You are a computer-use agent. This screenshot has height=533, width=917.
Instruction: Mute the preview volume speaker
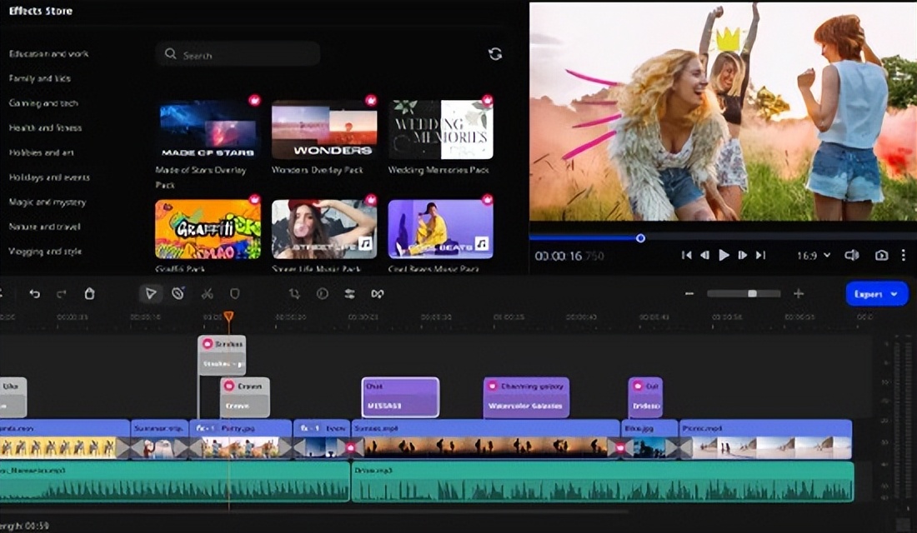tap(852, 256)
